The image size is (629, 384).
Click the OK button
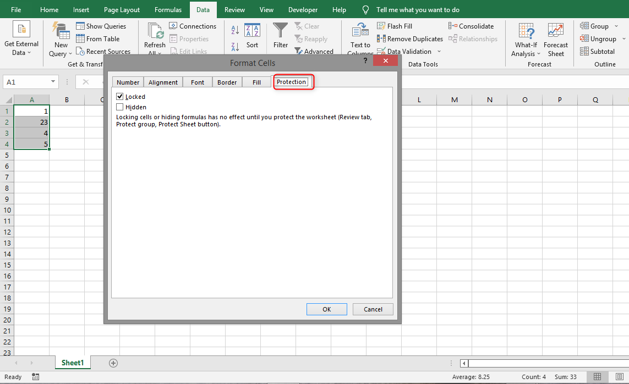tap(326, 309)
